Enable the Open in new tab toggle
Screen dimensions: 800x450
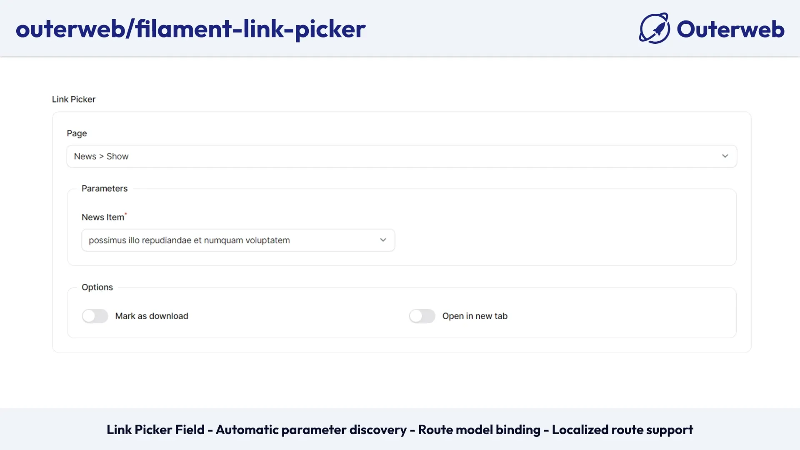click(x=422, y=316)
